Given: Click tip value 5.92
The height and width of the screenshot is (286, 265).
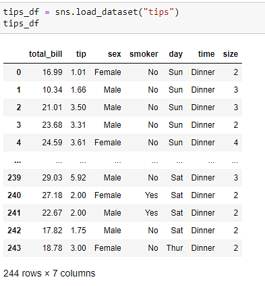Looking at the screenshot, I should [x=78, y=178].
